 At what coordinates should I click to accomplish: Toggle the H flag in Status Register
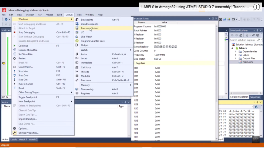(x=161, y=47)
